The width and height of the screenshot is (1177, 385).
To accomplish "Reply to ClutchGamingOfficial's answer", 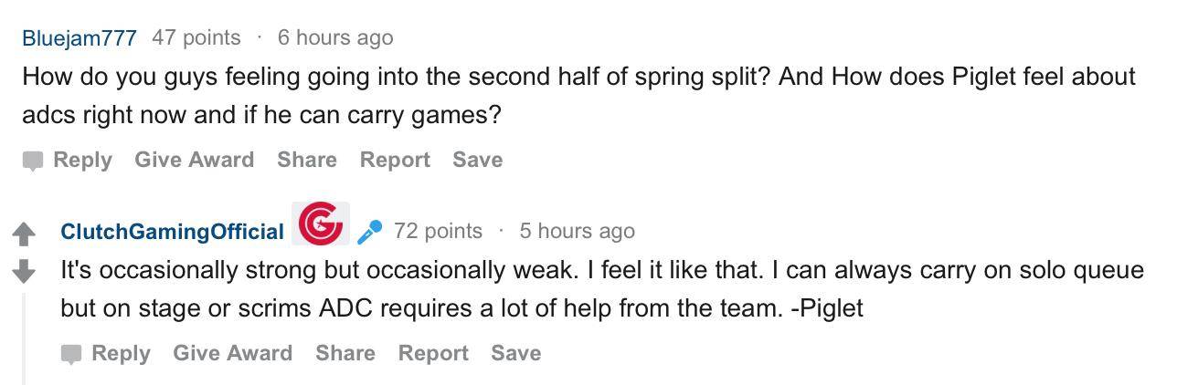I will (121, 353).
